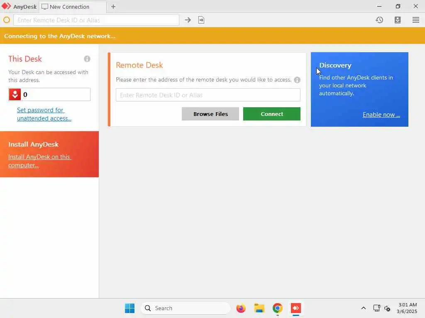Viewport: 425px width, 318px height.
Task: Open the Windows Start menu
Action: (129, 308)
